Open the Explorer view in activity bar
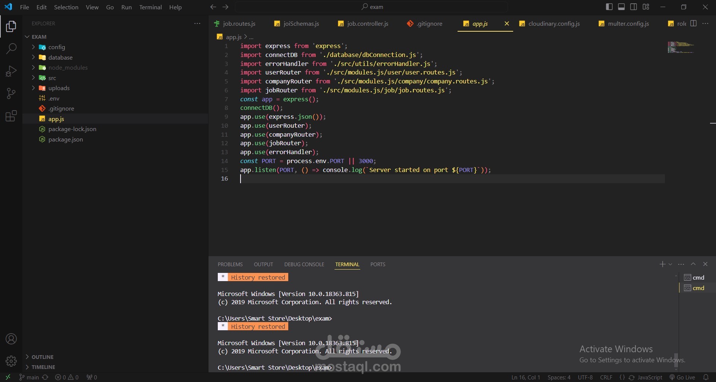The height and width of the screenshot is (382, 716). 11,26
